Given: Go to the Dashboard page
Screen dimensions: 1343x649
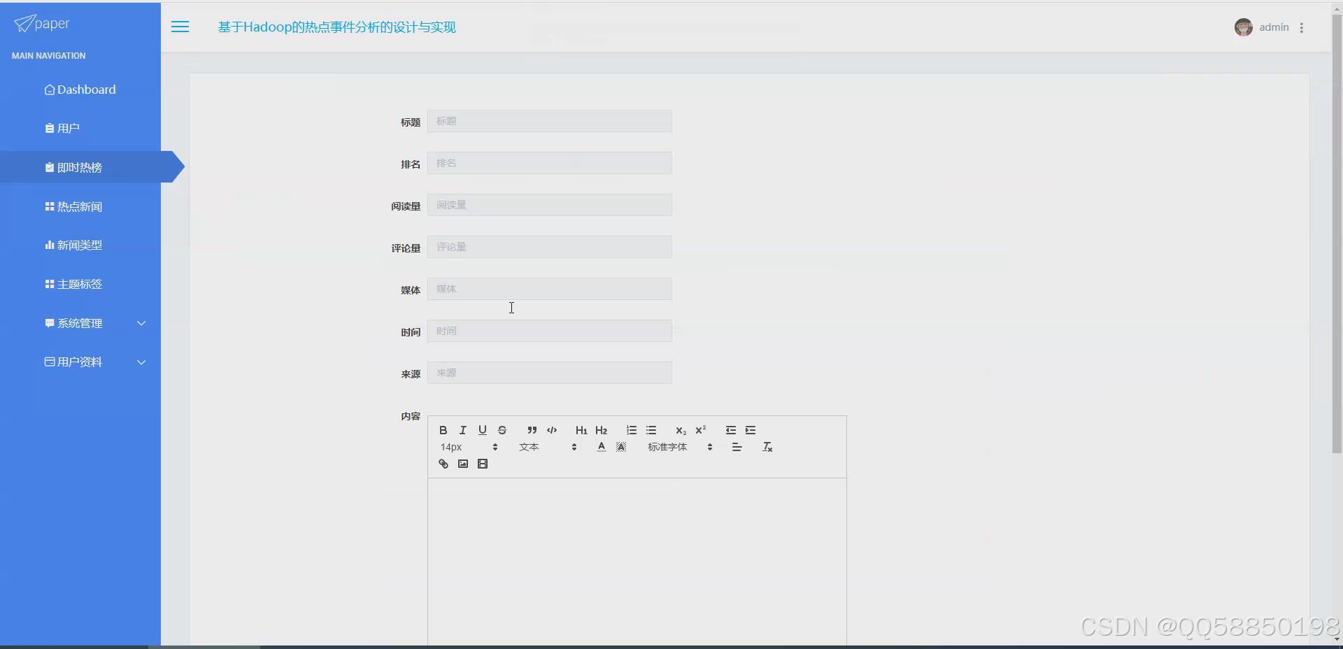Looking at the screenshot, I should click(80, 90).
